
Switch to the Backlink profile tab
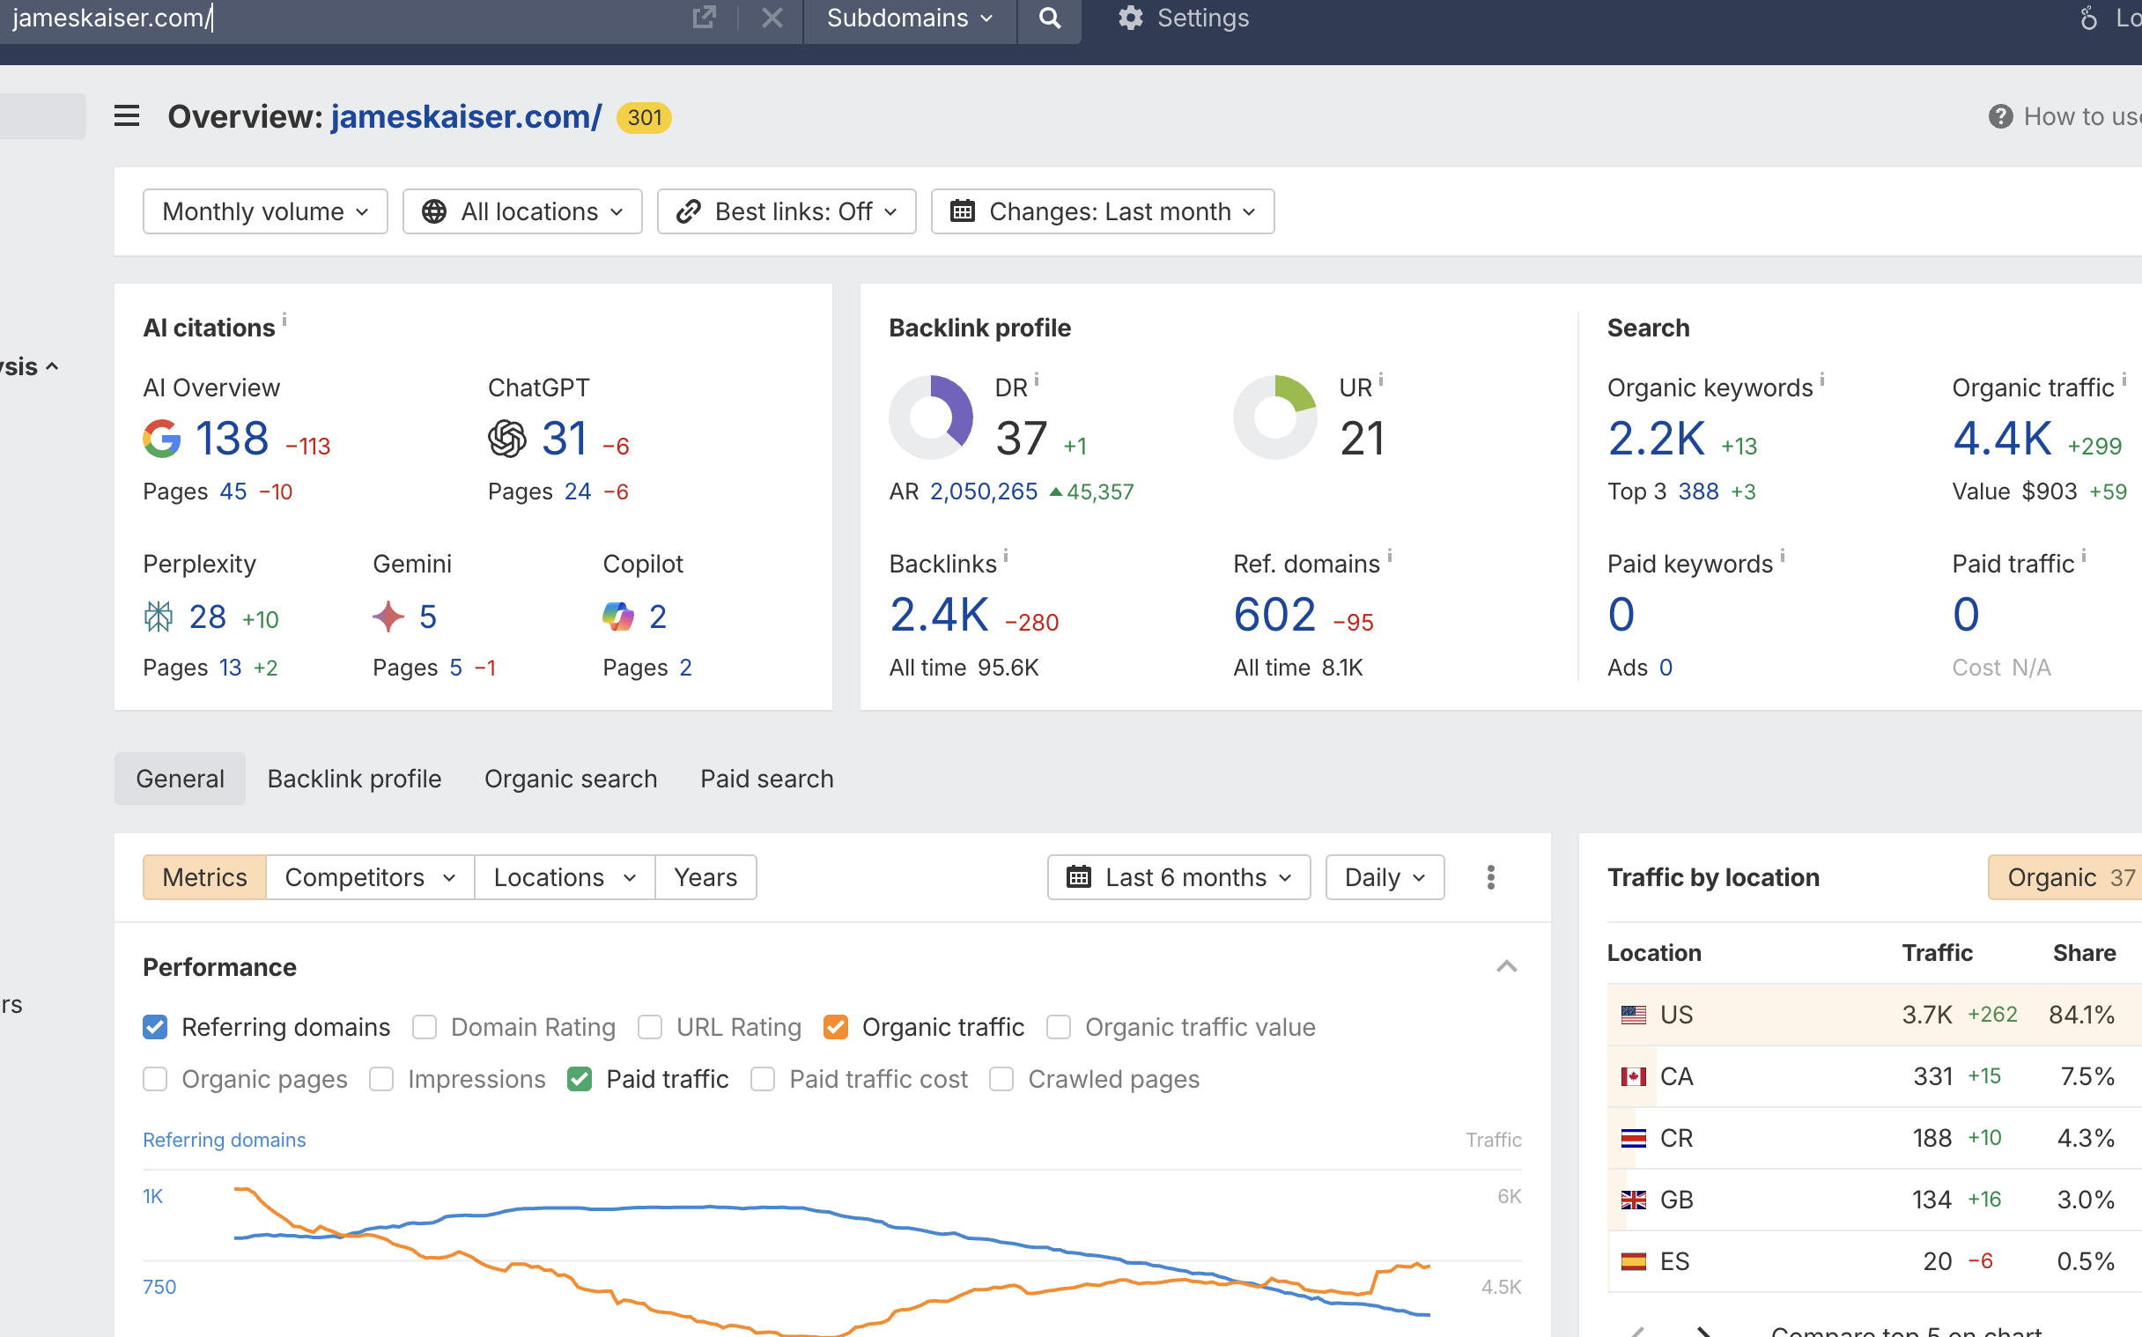(x=353, y=778)
